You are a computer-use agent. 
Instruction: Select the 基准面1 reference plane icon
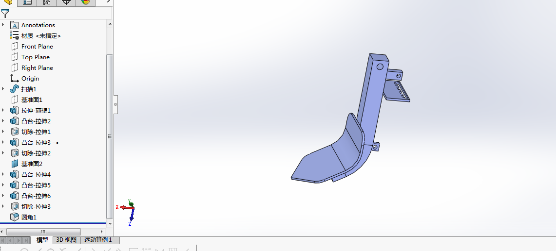point(14,100)
